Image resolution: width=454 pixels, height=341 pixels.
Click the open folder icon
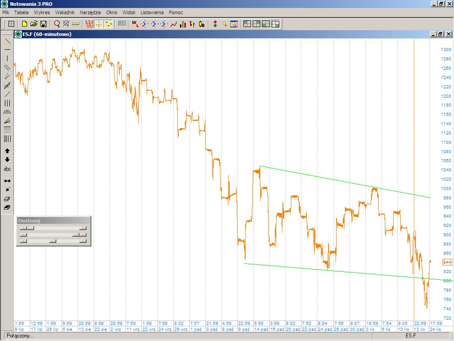pos(34,24)
